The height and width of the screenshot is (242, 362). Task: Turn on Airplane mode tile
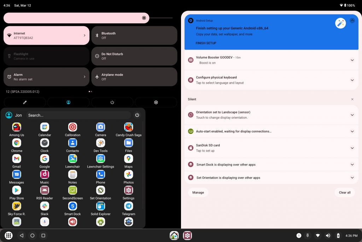pyautogui.click(x=134, y=77)
